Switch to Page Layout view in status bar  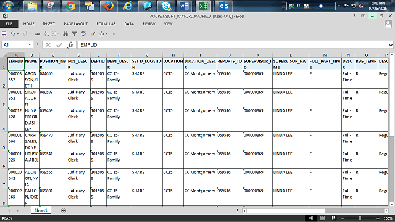point(322,218)
